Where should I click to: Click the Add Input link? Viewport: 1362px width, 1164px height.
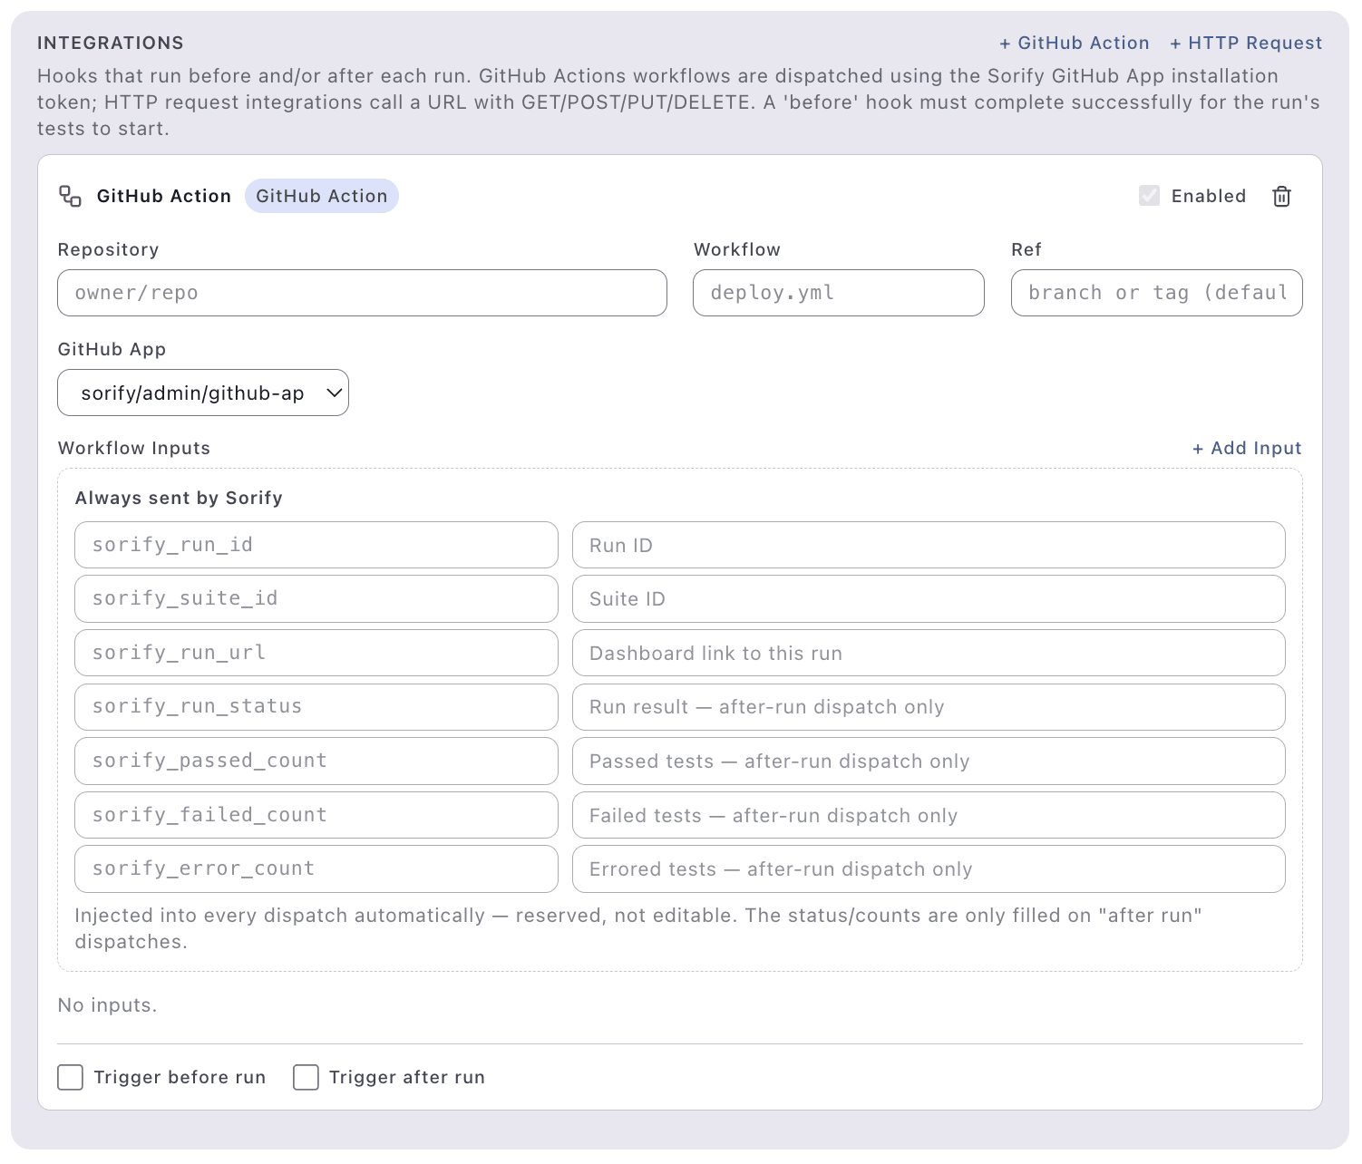(1247, 448)
